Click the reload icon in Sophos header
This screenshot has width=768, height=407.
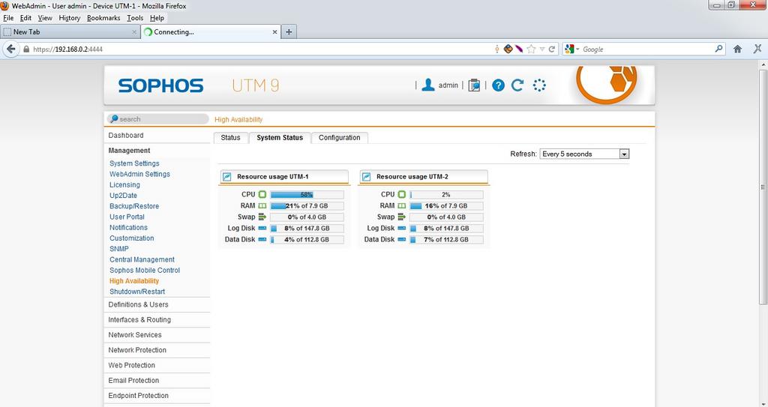(517, 85)
